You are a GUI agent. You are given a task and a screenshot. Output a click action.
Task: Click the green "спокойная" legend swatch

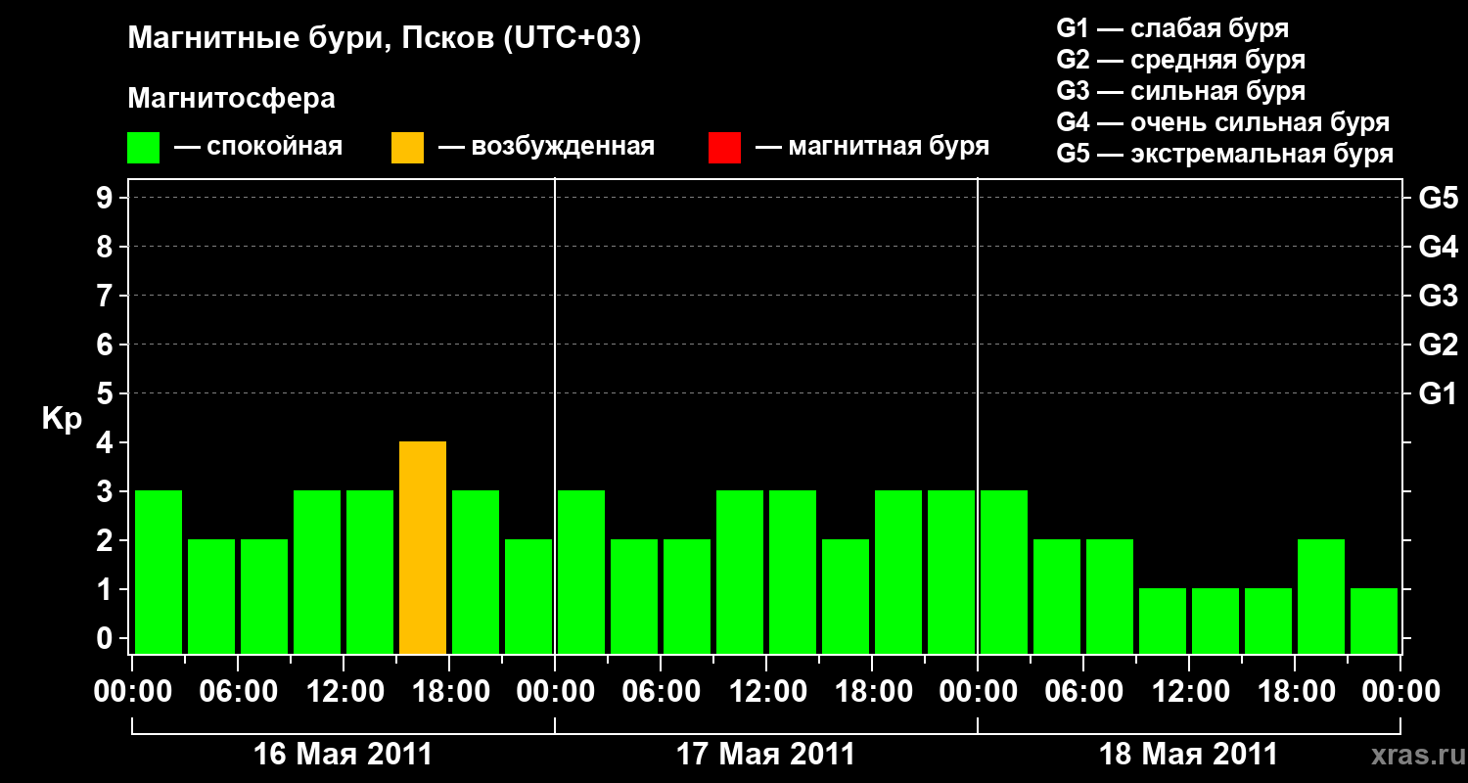click(x=143, y=148)
